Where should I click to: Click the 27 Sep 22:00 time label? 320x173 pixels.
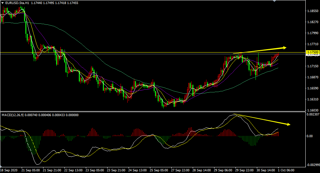[180, 170]
